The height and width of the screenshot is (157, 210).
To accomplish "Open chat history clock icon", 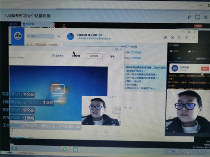I will 172,38.
